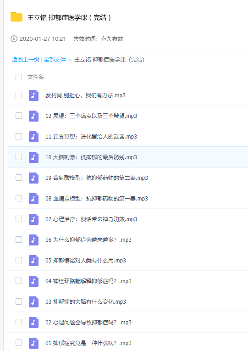Click music icon for 05 抑郁情绪 file
248x351 pixels.
click(33, 260)
